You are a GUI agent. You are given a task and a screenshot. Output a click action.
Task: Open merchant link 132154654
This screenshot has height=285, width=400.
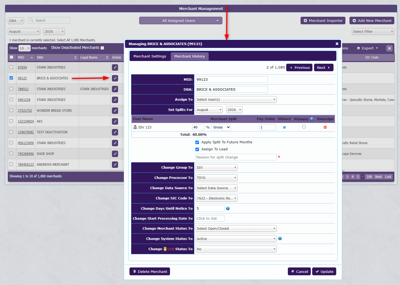point(26,121)
